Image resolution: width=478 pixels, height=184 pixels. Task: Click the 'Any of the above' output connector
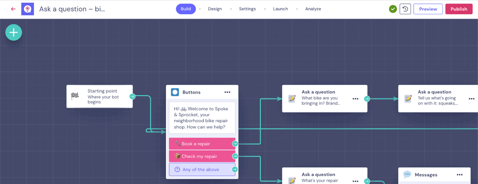pos(235,169)
